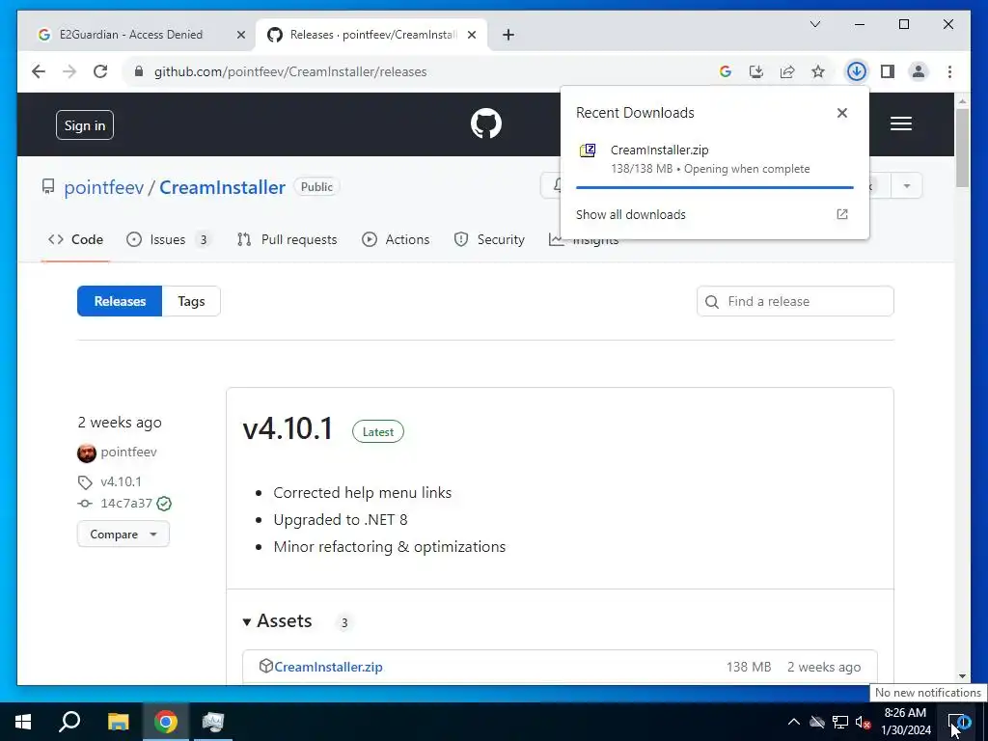Click the download progress bar
The height and width of the screenshot is (741, 988).
point(715,187)
